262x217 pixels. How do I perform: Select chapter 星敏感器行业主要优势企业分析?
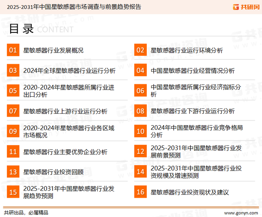tap(65, 152)
